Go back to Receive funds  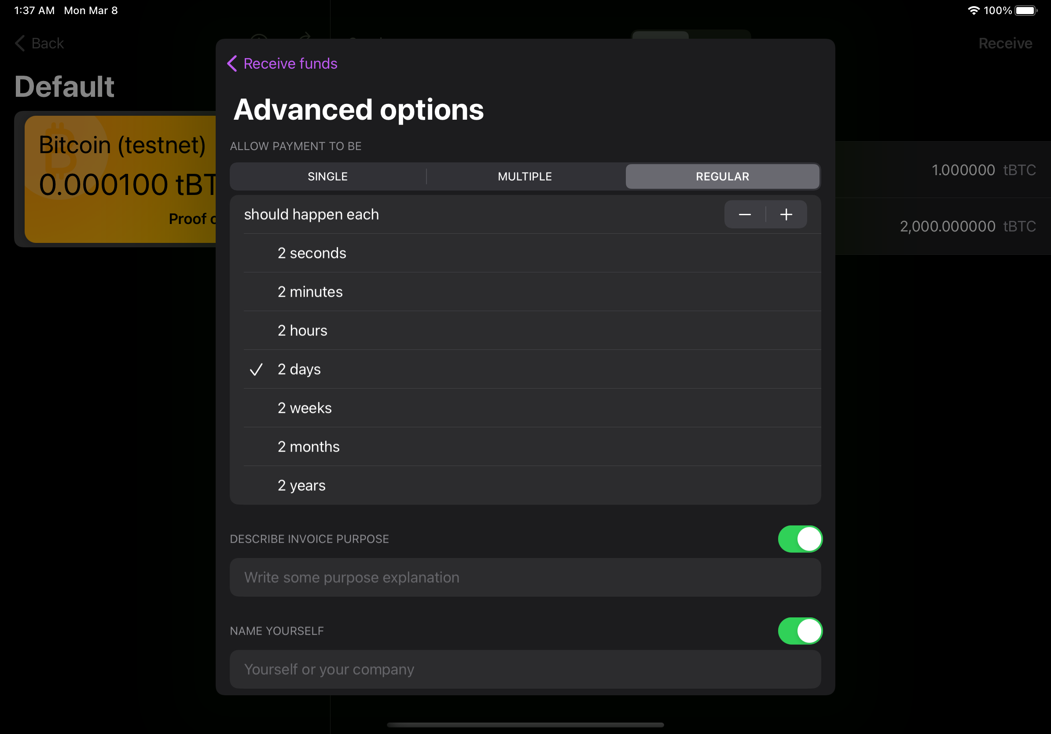[x=282, y=64]
